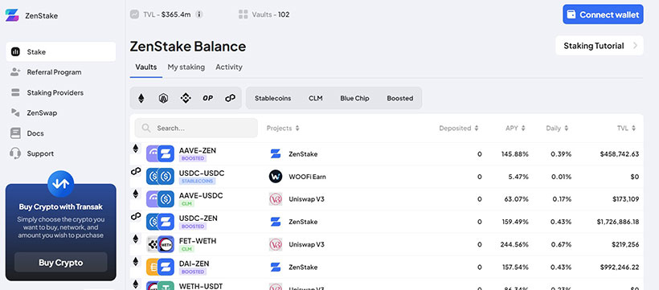Filter vaults by Optimism network
Image resolution: width=659 pixels, height=290 pixels.
click(207, 98)
